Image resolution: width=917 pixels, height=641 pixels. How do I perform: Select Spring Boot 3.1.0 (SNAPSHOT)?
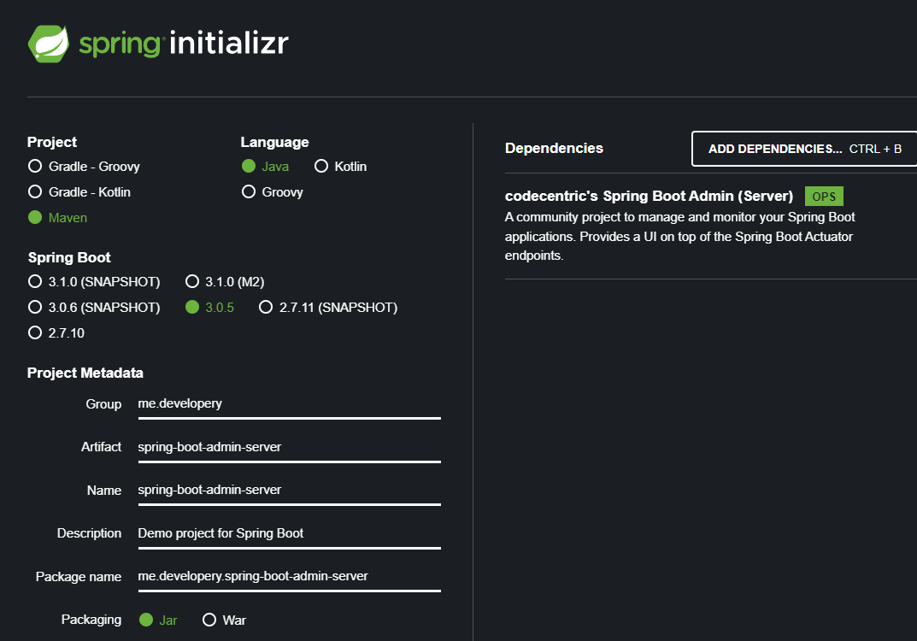click(x=94, y=282)
